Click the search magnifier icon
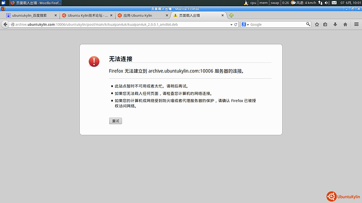The image size is (362, 203). [x=308, y=24]
